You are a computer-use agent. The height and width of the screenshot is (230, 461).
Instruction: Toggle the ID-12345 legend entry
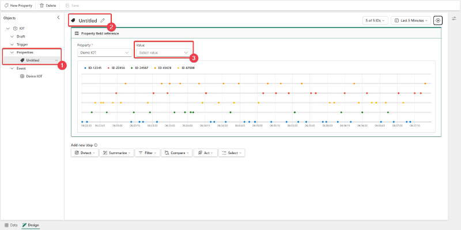click(x=93, y=68)
